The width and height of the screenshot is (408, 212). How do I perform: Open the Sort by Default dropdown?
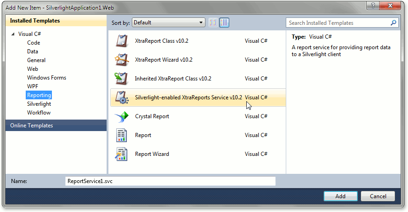click(169, 23)
